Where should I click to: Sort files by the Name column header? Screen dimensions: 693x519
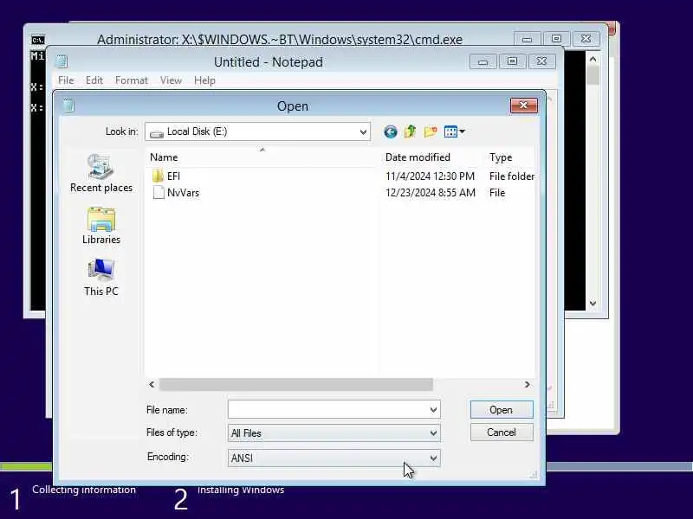pyautogui.click(x=262, y=157)
